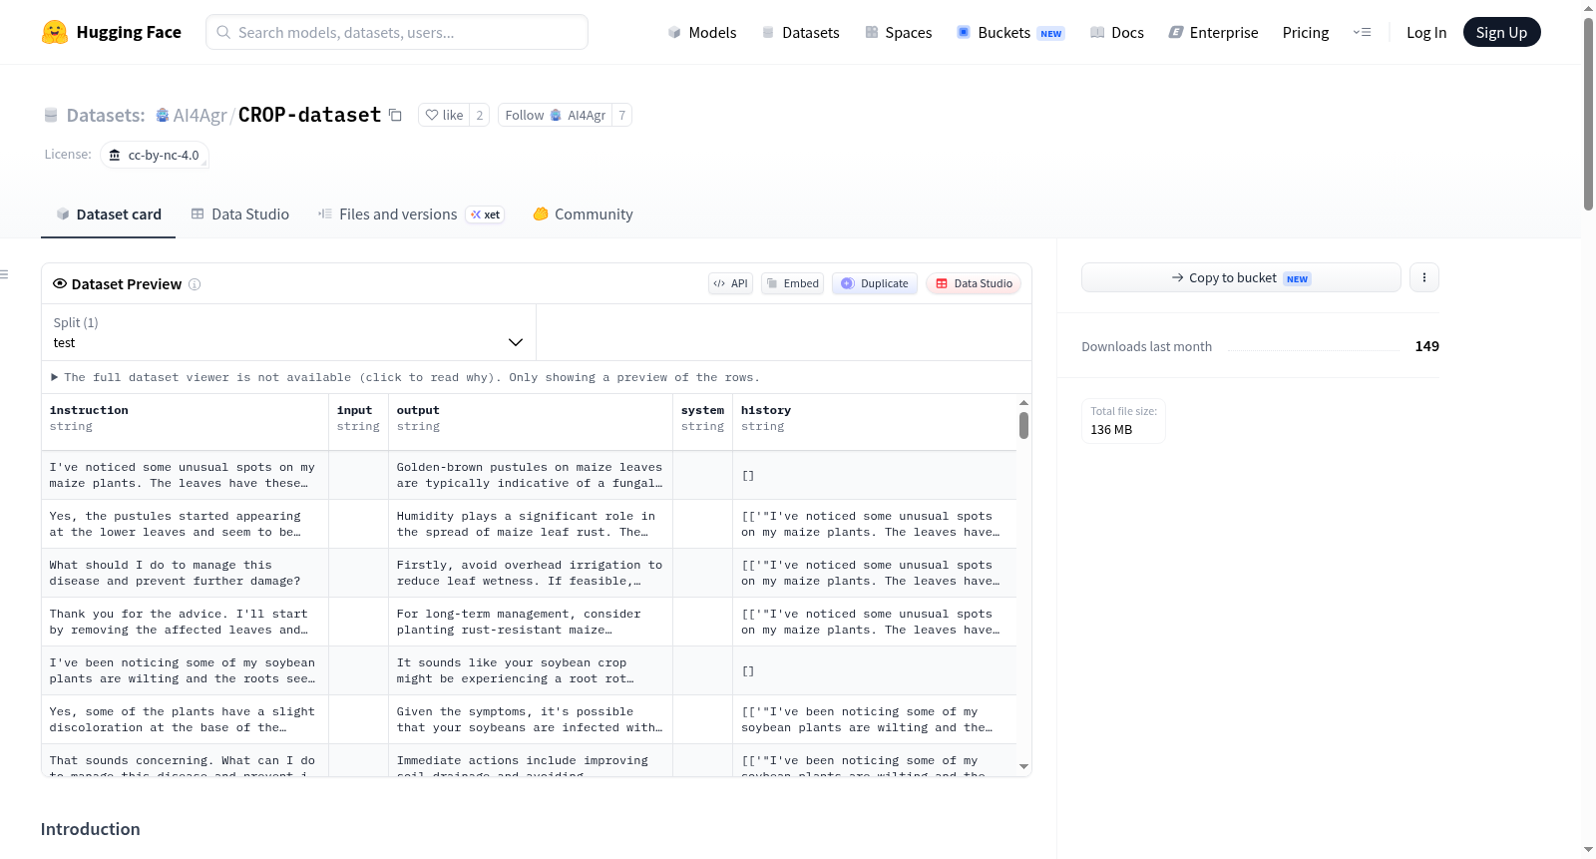1596x859 pixels.
Task: Go to Datasets in the top navigation
Action: tap(800, 32)
